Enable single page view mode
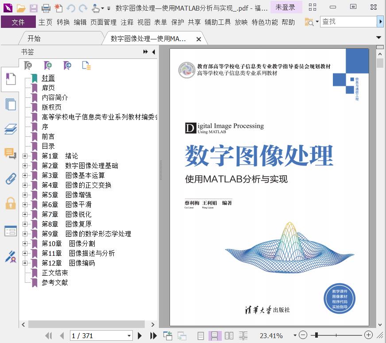 (201, 335)
